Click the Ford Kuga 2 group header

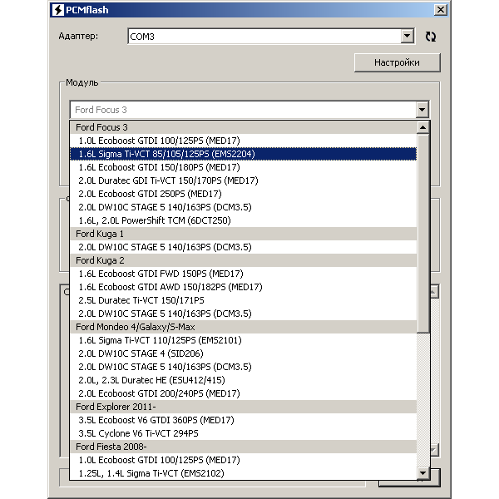[243, 260]
